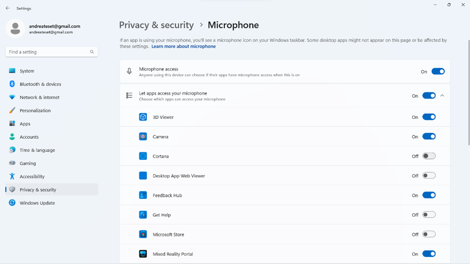Enable the Get Help microphone toggle
Screen dimensions: 470x264
(x=428, y=215)
